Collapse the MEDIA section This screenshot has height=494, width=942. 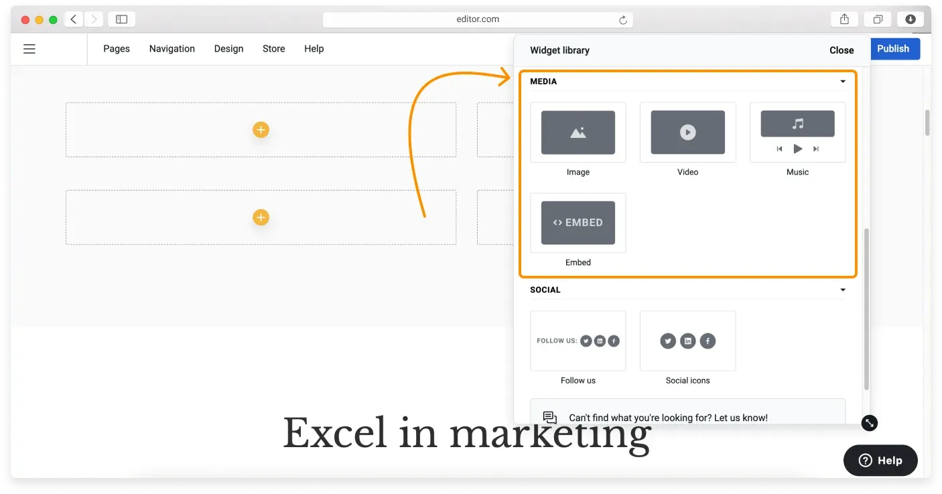(843, 82)
